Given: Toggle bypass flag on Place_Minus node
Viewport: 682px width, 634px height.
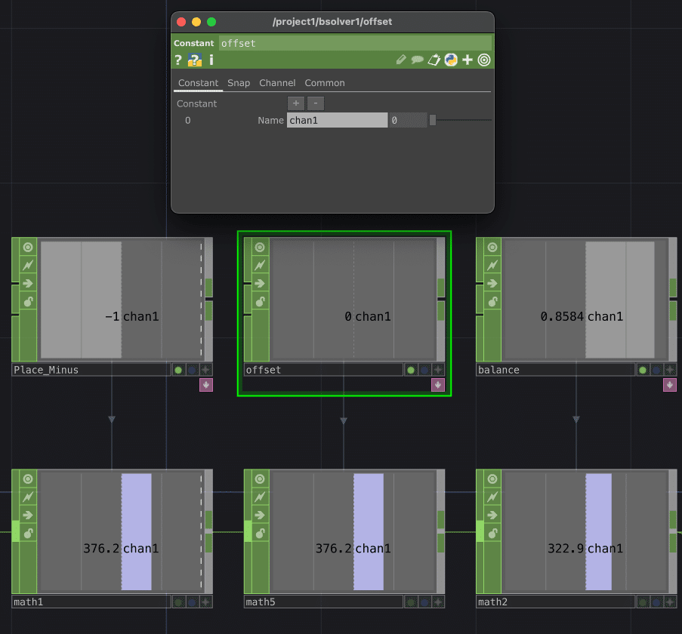Looking at the screenshot, I should click(x=28, y=283).
